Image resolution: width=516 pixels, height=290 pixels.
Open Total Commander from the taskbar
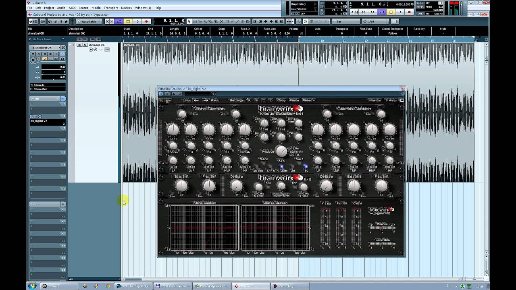(172, 286)
